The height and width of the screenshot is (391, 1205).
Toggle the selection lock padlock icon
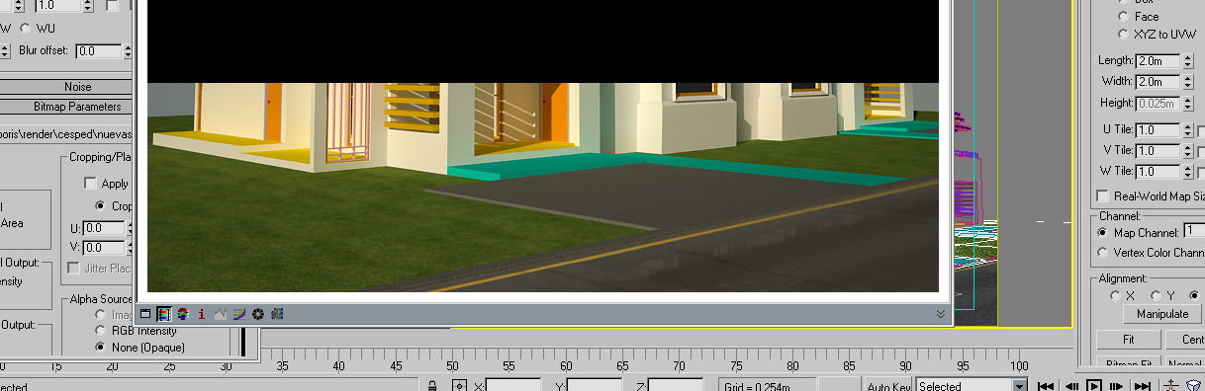click(x=432, y=386)
